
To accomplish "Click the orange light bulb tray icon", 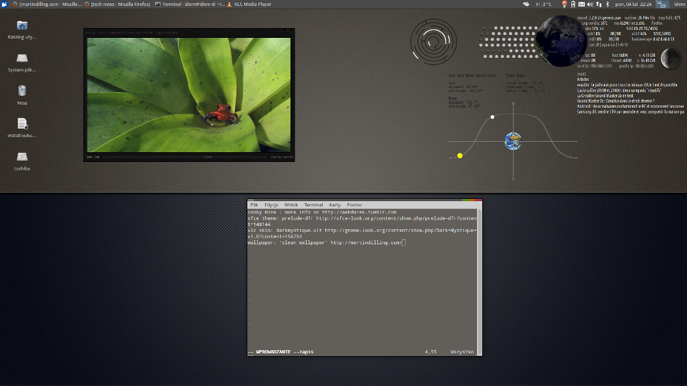I will pyautogui.click(x=564, y=4).
